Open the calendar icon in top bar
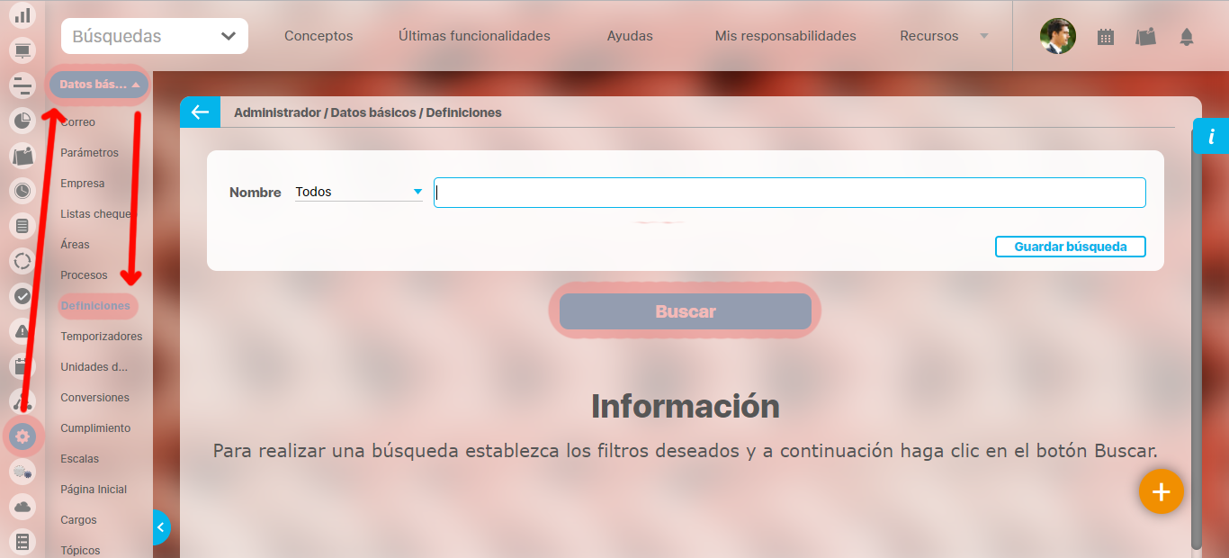Screen dimensions: 1229x558 1106,37
